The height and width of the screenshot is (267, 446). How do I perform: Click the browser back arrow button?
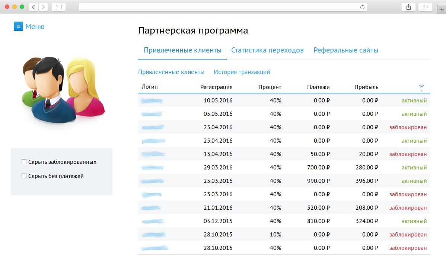click(x=34, y=7)
